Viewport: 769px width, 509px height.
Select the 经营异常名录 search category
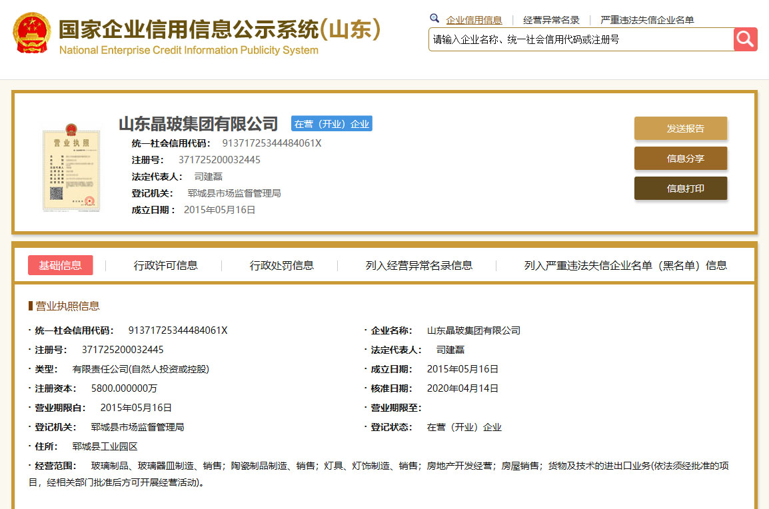(x=551, y=20)
